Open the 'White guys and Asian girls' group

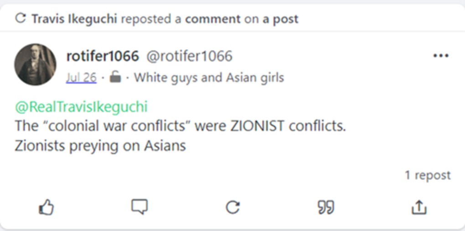pos(209,77)
